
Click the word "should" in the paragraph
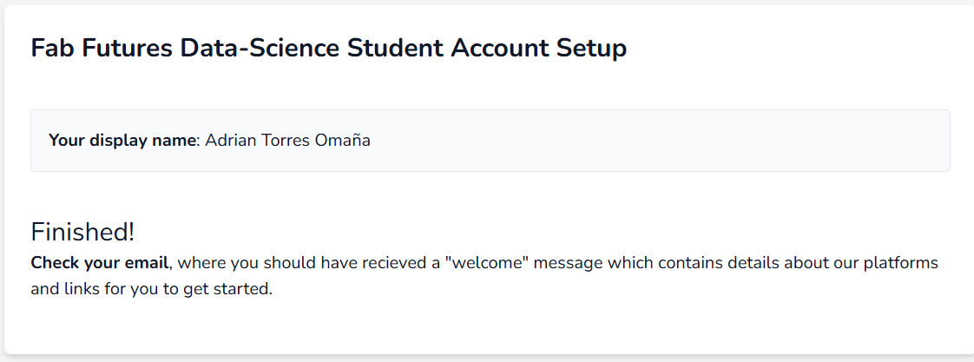[x=289, y=262]
